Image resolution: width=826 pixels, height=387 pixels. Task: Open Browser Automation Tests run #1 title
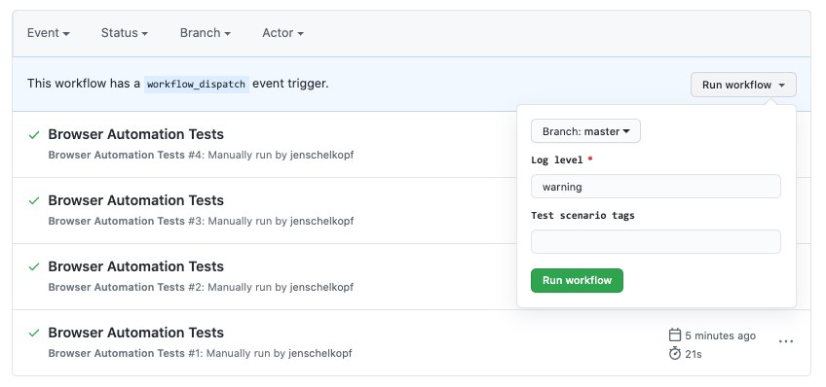(x=136, y=333)
